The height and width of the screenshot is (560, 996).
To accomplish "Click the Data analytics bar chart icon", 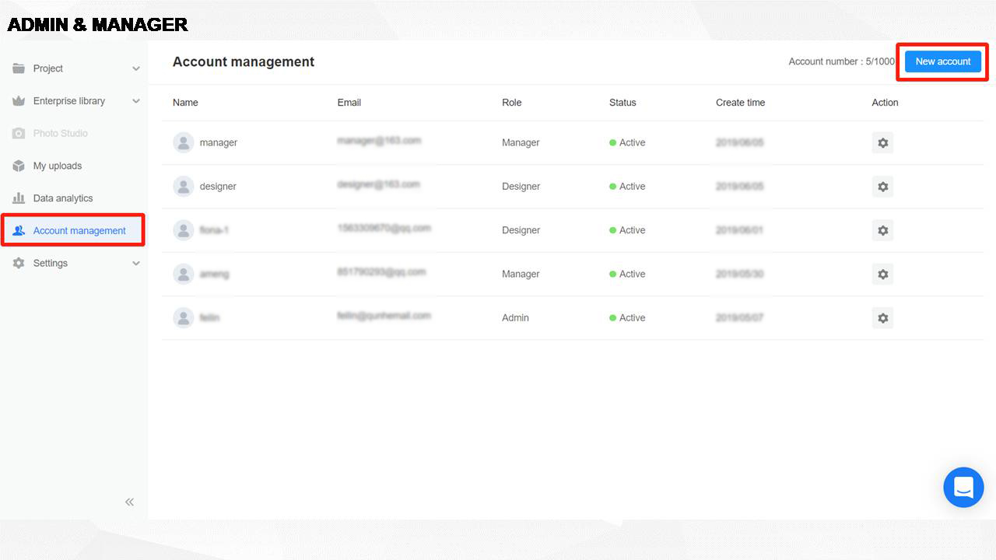I will (19, 198).
